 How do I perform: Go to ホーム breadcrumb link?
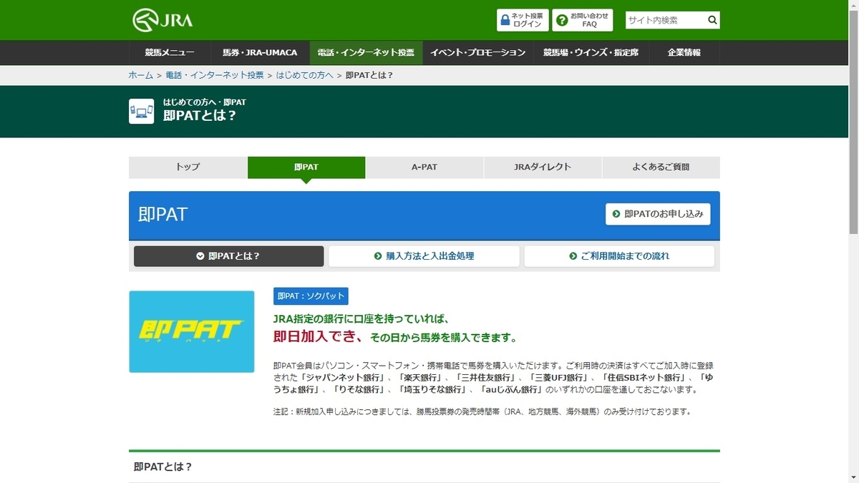pos(141,75)
